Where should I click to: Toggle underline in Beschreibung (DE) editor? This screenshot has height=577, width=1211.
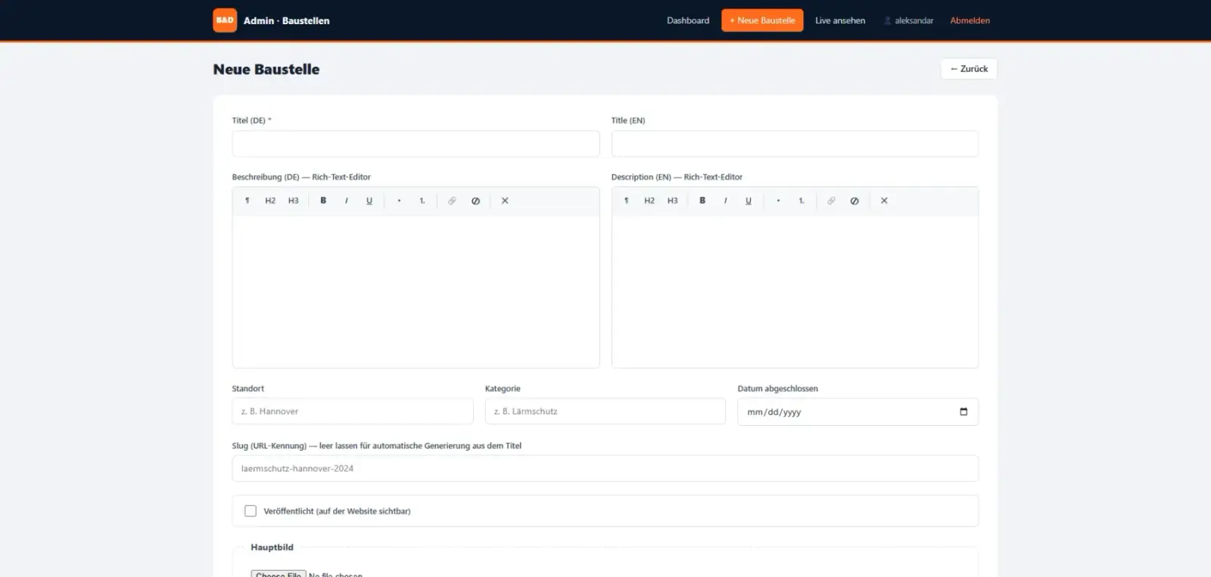[x=369, y=201]
